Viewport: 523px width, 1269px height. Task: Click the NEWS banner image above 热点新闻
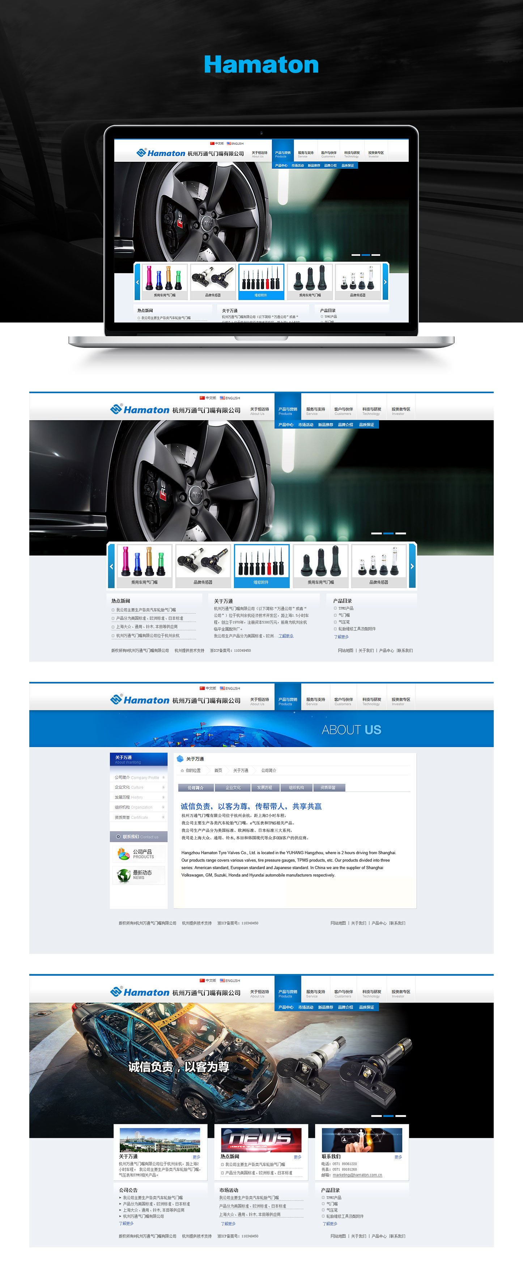[x=261, y=1139]
